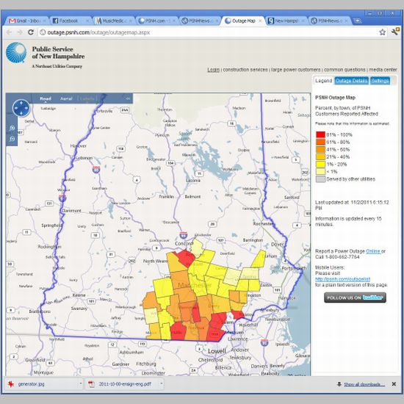
Task: Open the Settings panel tab
Action: pyautogui.click(x=380, y=81)
